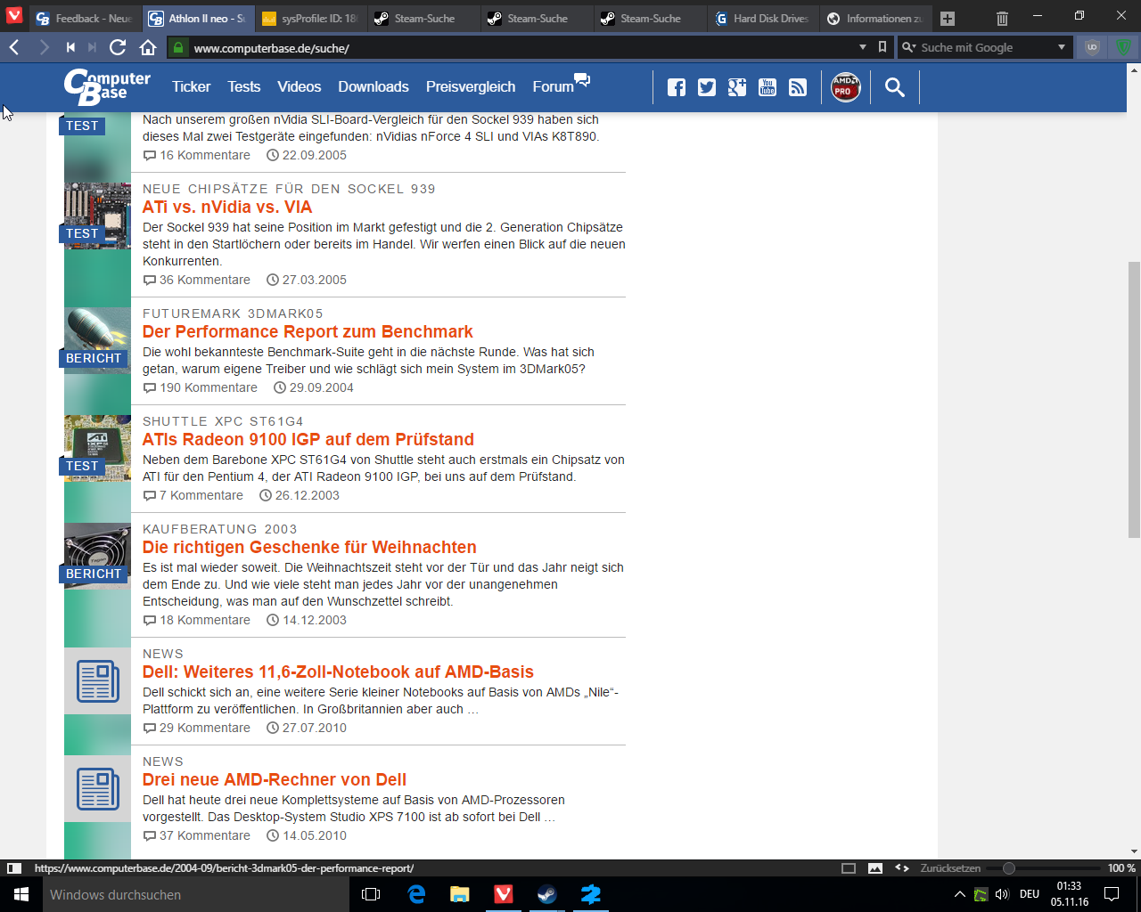Open article ATi vs. nVidia vs. VIA
This screenshot has height=912, width=1141.
(x=227, y=207)
